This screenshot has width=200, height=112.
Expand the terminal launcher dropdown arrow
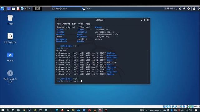click(29, 9)
